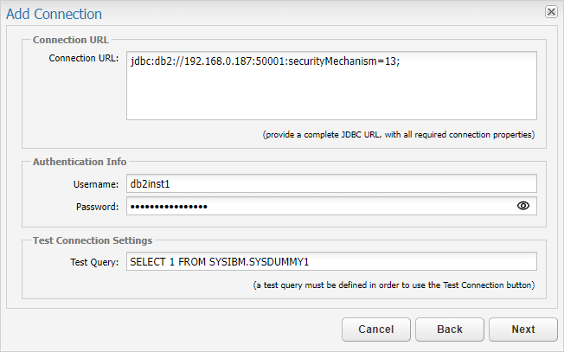Focus the Connection URL text area
The width and height of the screenshot is (564, 352).
pyautogui.click(x=331, y=86)
